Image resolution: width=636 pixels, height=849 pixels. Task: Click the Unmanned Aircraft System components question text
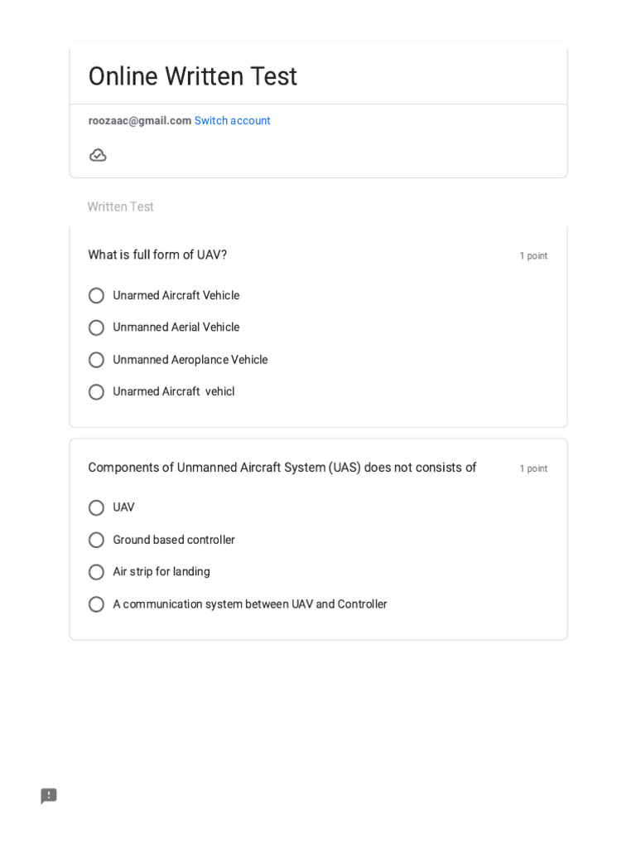[282, 468]
